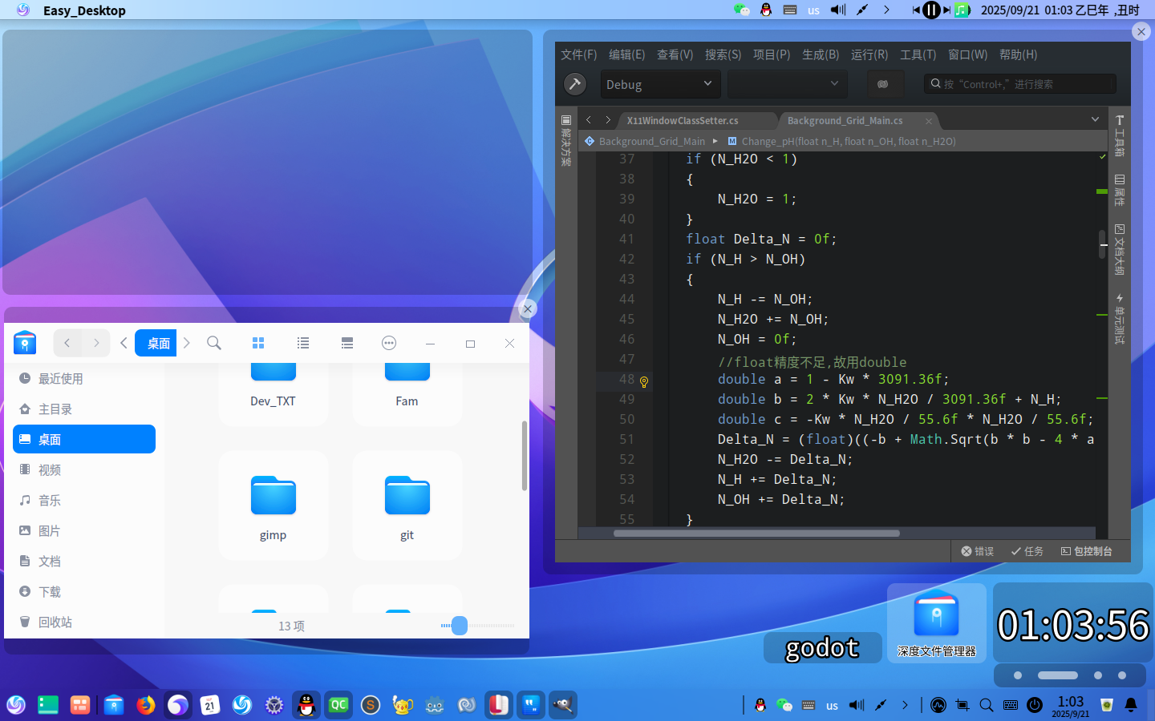This screenshot has height=721, width=1155.
Task: Open the 解决方案 solution side panel
Action: 565,141
